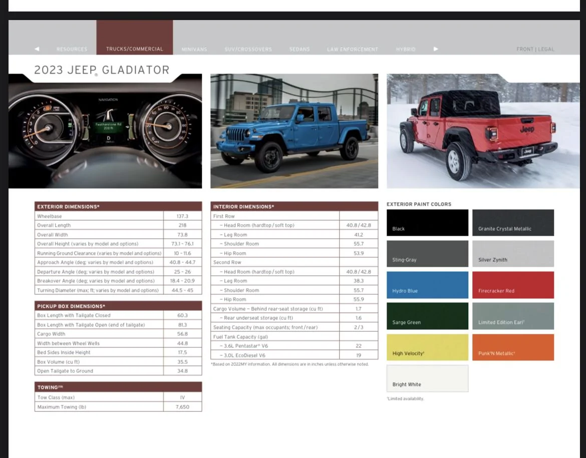
Task: Click the Fuel Tank Capacity (gal) label
Action: (x=240, y=336)
